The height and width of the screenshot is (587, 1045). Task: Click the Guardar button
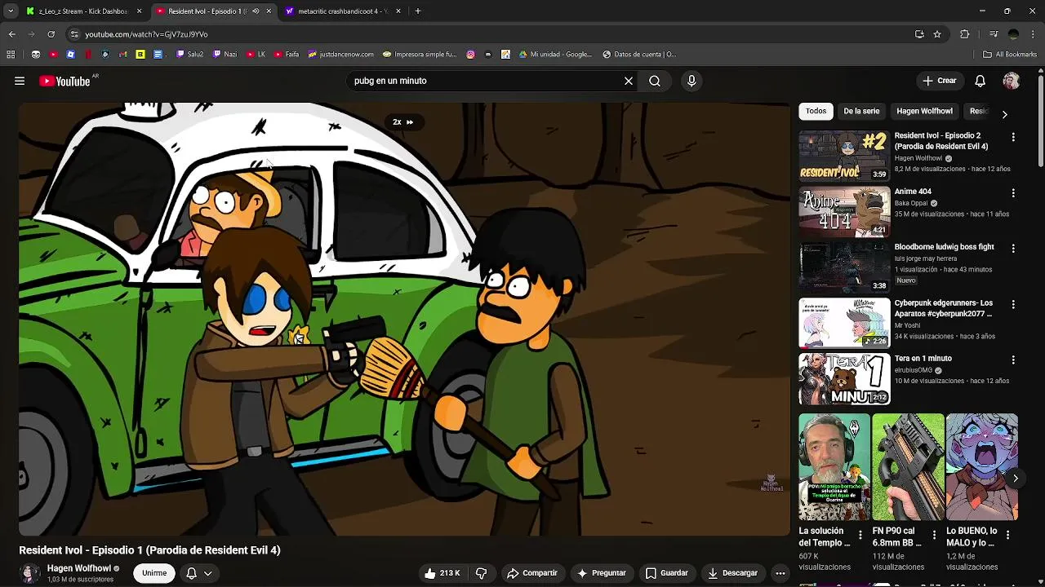pyautogui.click(x=666, y=573)
